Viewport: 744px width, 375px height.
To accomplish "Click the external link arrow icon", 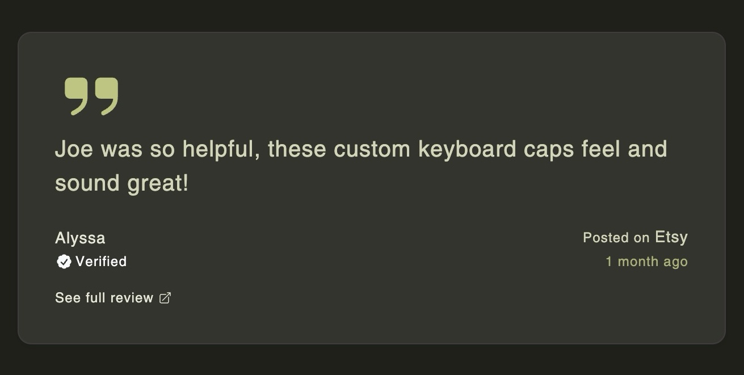I will pyautogui.click(x=165, y=298).
